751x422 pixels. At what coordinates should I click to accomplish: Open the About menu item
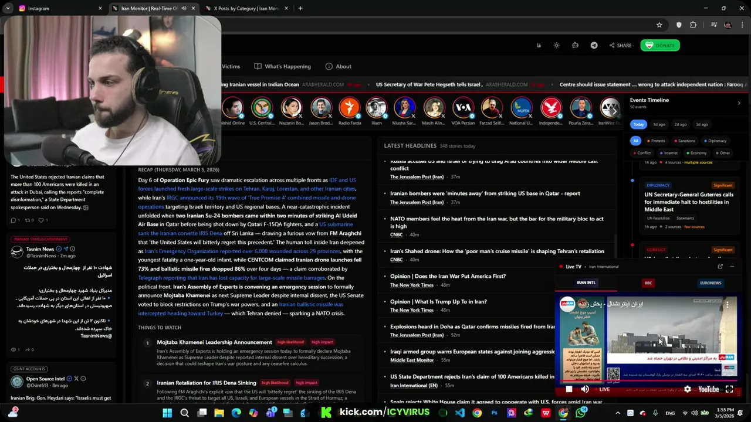(x=339, y=66)
